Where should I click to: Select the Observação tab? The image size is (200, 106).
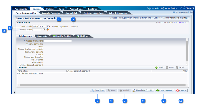click(42, 36)
